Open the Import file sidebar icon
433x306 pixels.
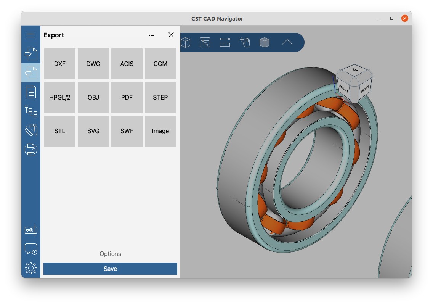[30, 54]
